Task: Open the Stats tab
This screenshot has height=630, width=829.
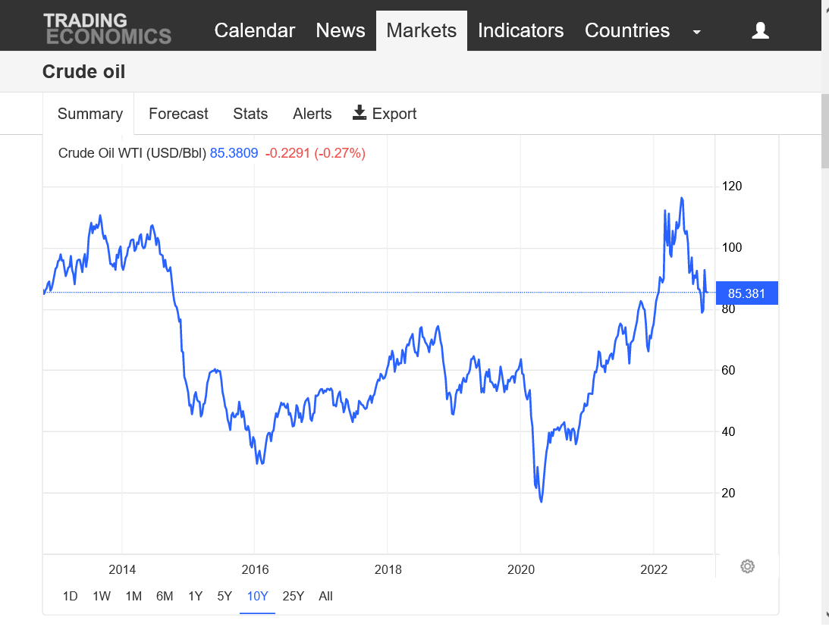Action: (x=250, y=114)
